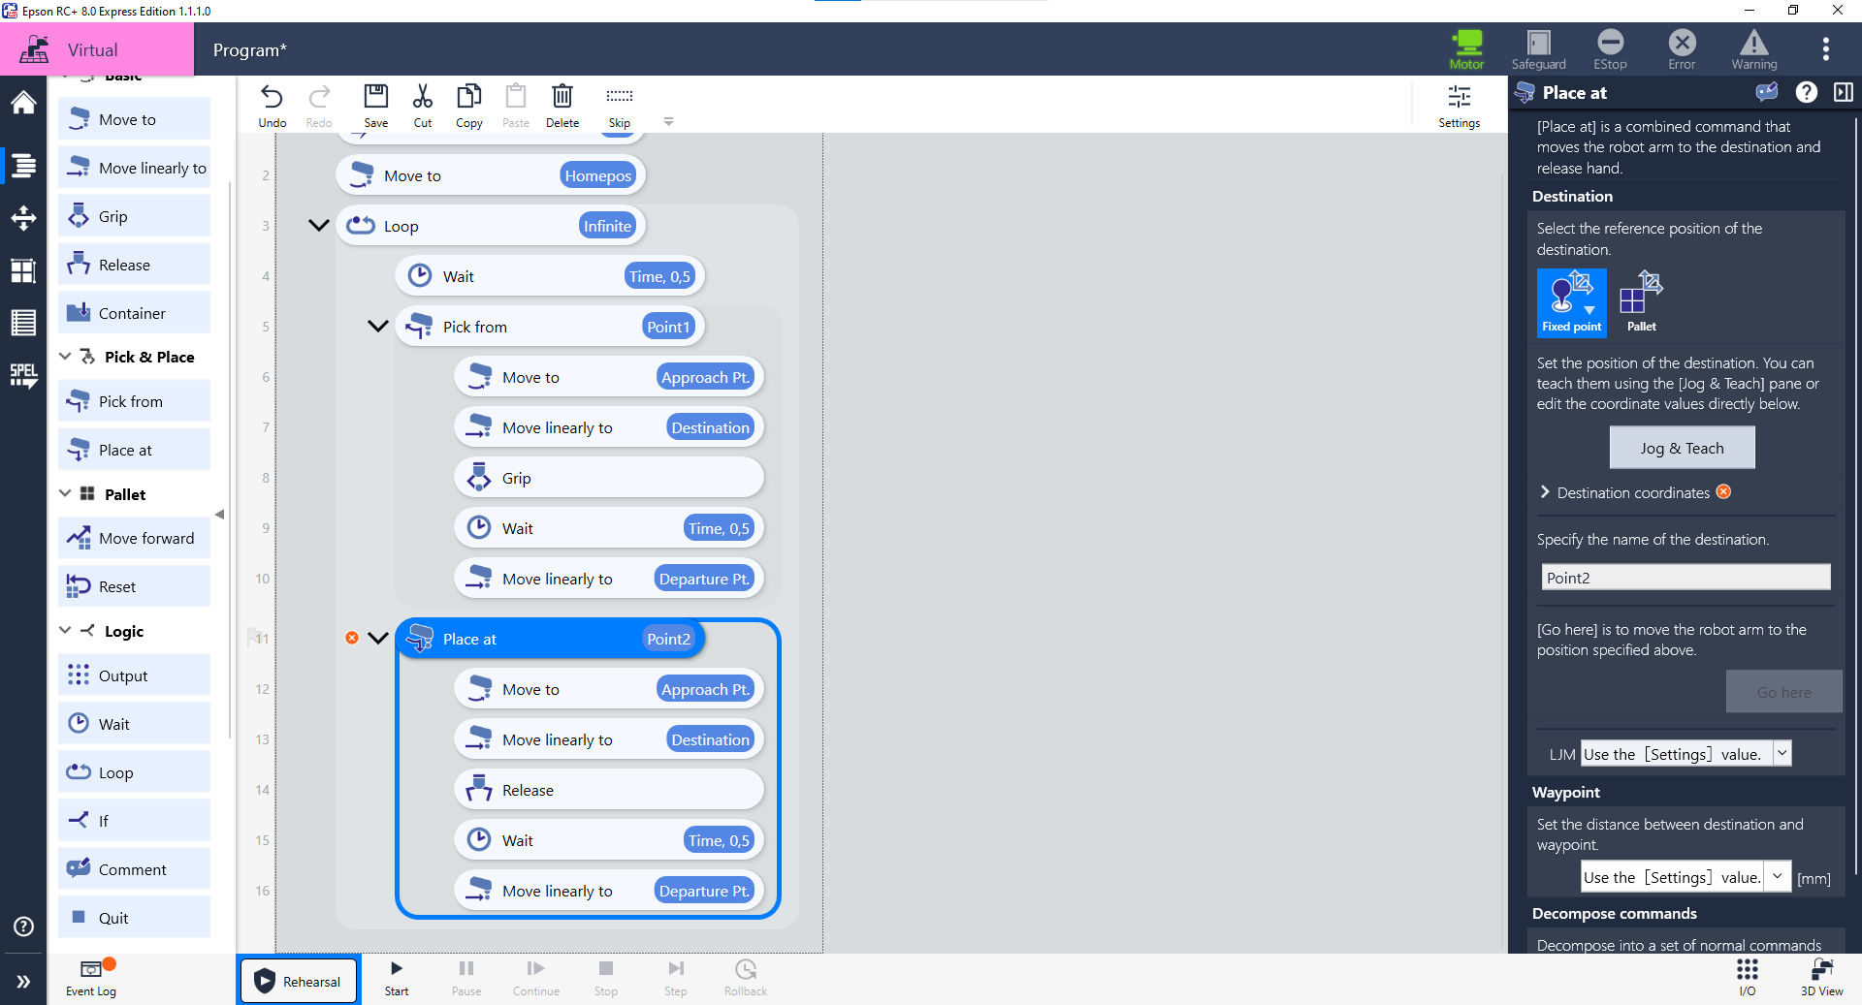Expand the left sidebar with double chevron
Screen dimensions: 1862x1005
(x=23, y=982)
